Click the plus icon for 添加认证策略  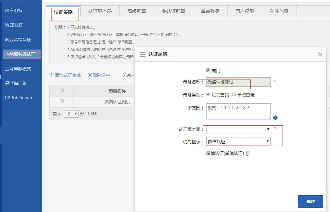click(x=52, y=75)
